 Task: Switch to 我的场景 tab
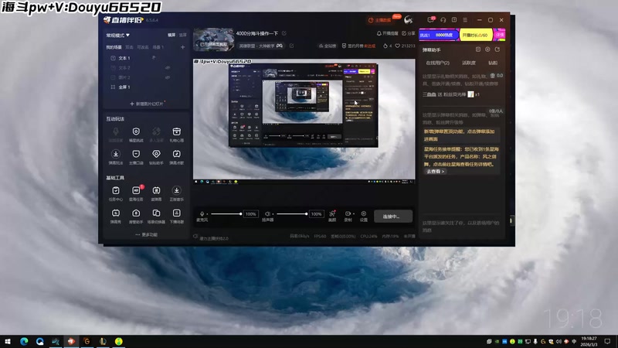pyautogui.click(x=114, y=47)
